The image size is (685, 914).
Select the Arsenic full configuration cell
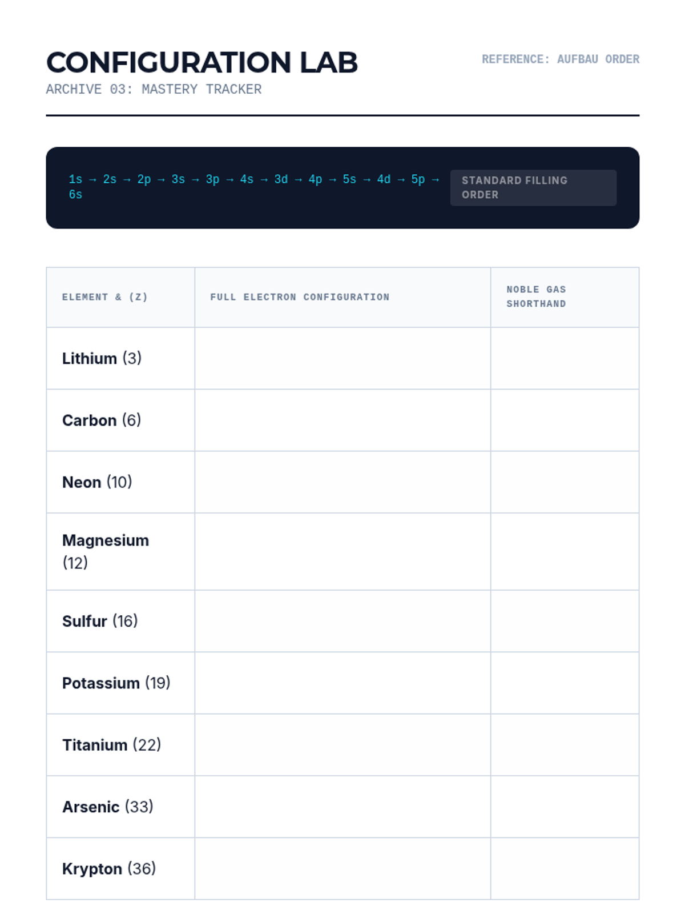pos(342,807)
